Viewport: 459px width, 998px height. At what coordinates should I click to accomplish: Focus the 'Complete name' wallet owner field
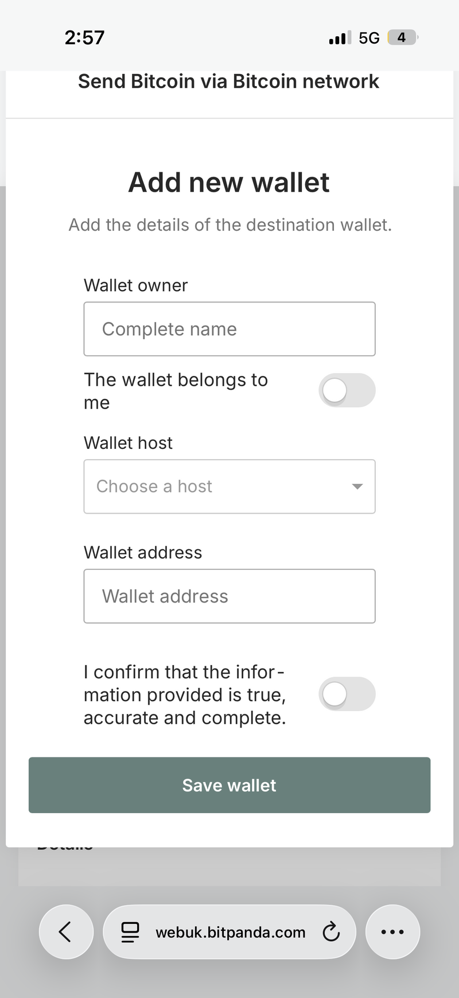[x=229, y=329]
